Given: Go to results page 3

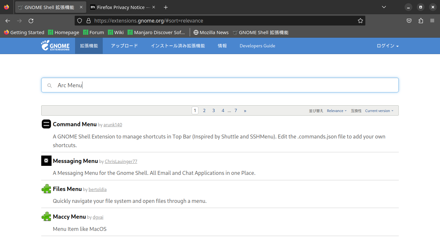Looking at the screenshot, I should (214, 110).
